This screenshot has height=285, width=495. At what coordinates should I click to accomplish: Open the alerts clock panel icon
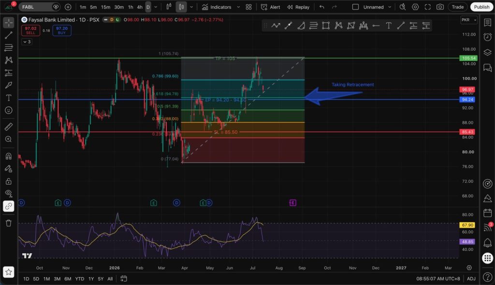click(x=487, y=37)
